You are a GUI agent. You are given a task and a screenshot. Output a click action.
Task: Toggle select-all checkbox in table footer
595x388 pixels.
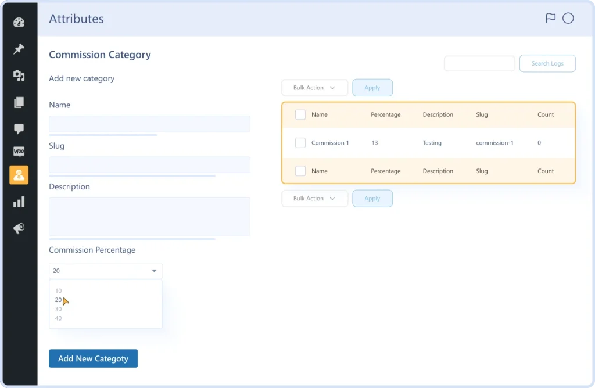[x=300, y=171]
